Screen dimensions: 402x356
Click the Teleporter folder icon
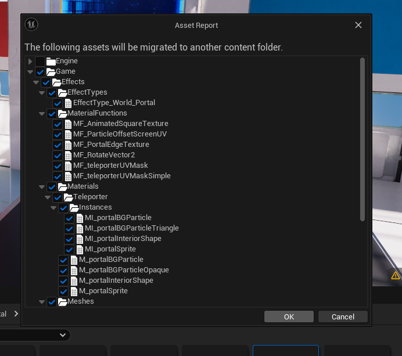click(x=68, y=197)
